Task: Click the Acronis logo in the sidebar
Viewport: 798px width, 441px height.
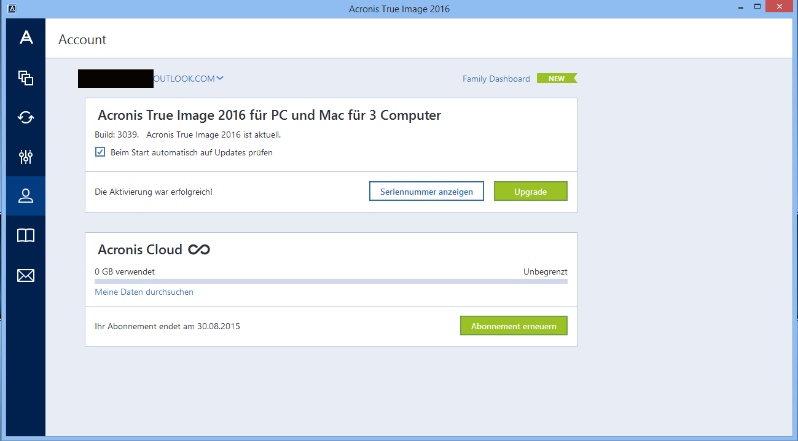Action: (26, 38)
